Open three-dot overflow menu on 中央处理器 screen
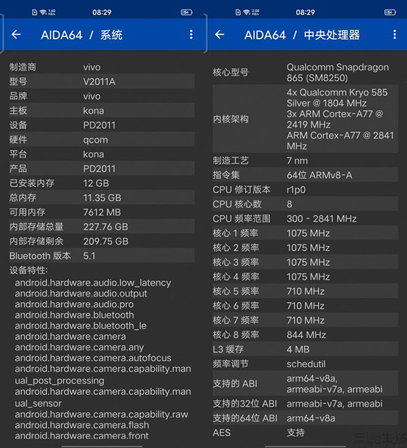Viewport: 407px width, 448px height. pyautogui.click(x=394, y=35)
